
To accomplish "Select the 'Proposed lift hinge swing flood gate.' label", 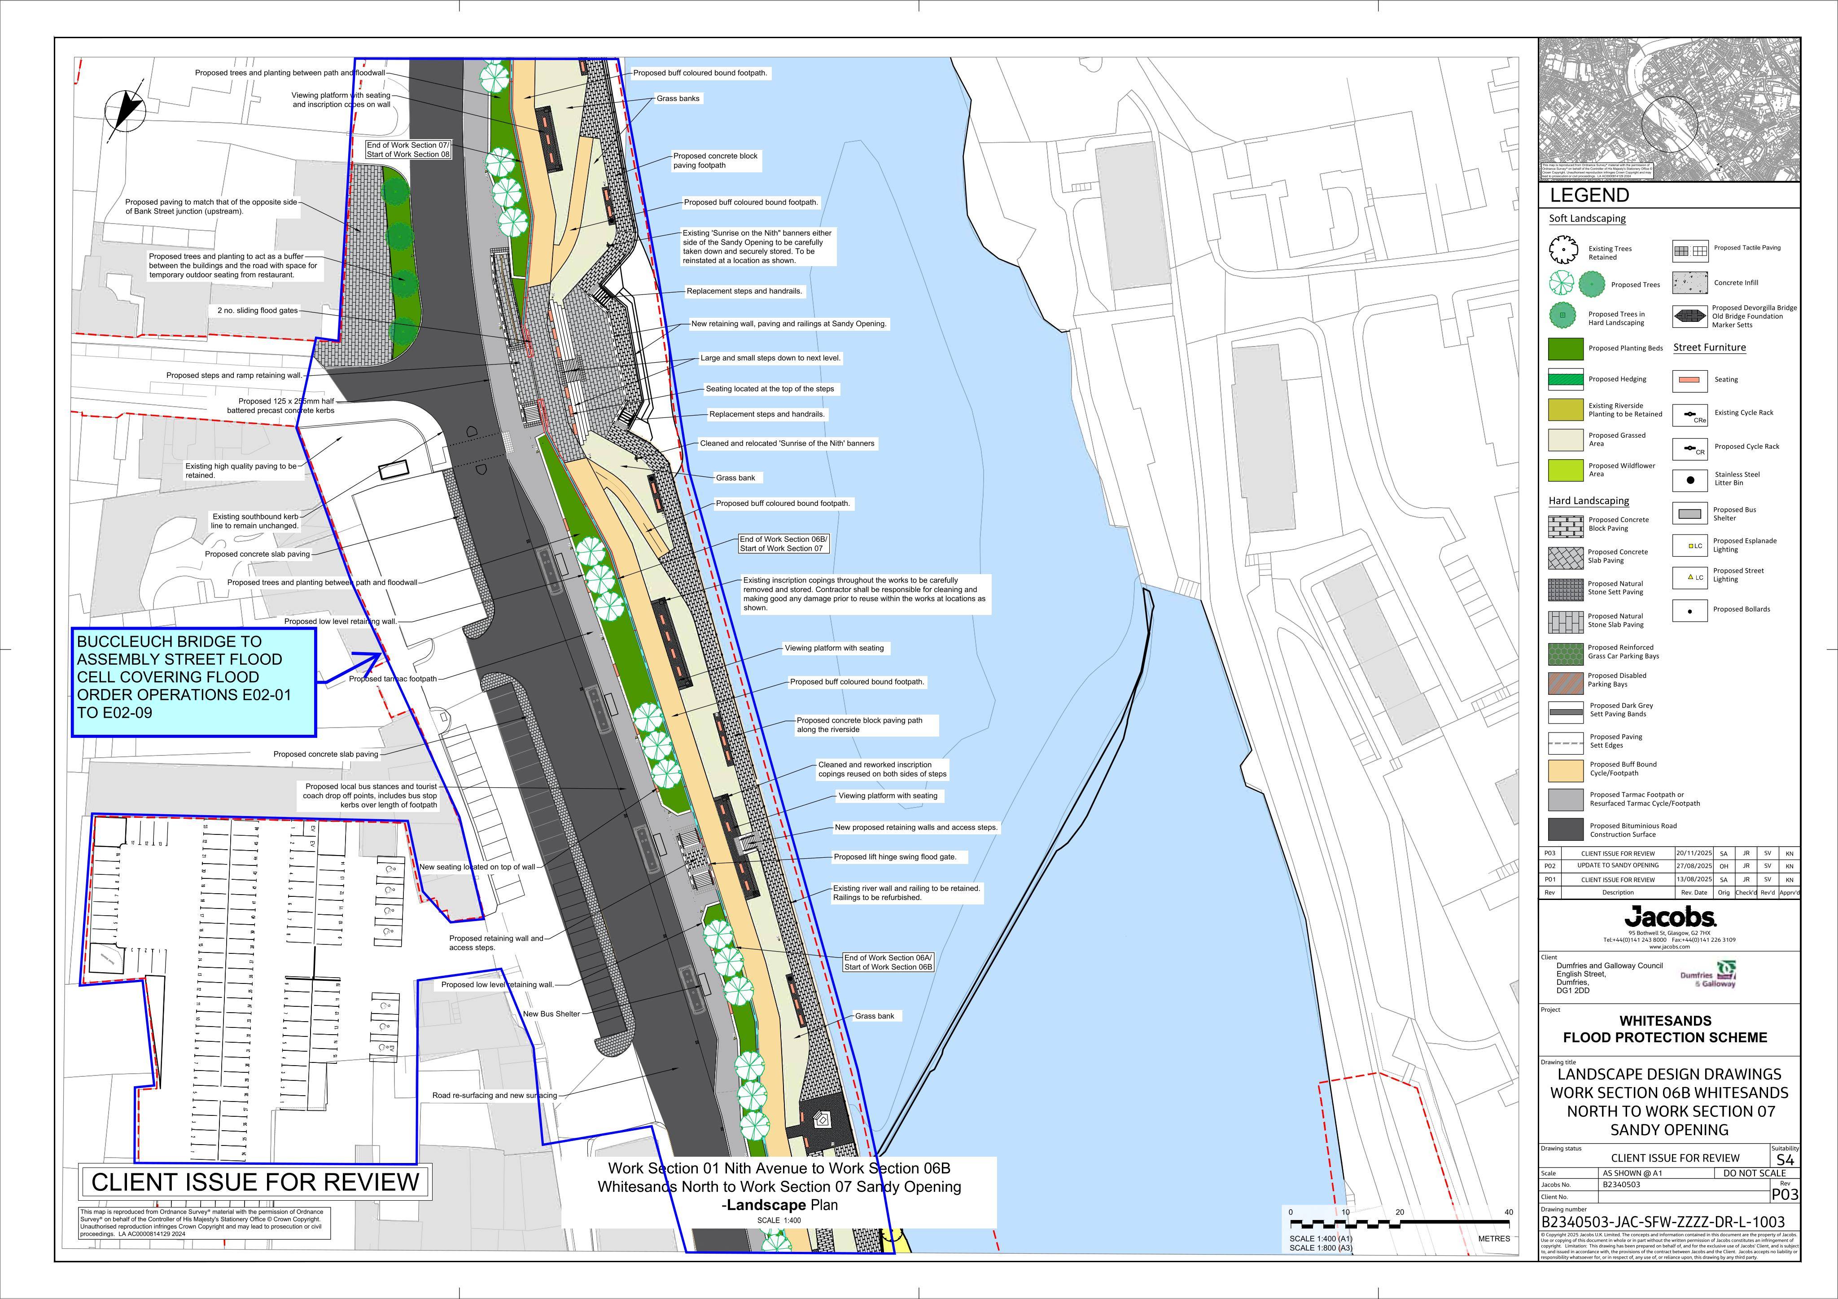I will [895, 857].
